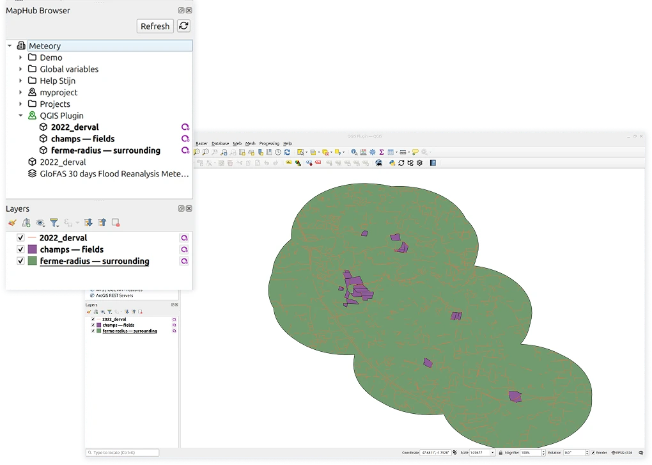Image resolution: width=652 pixels, height=465 pixels.
Task: Click the Add Group icon in Layers panel
Action: (26, 223)
